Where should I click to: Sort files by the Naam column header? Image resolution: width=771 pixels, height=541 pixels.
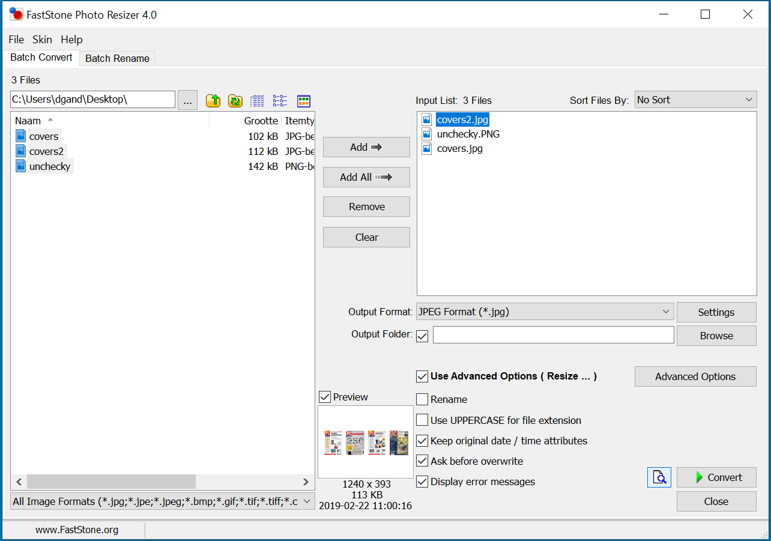coord(110,121)
